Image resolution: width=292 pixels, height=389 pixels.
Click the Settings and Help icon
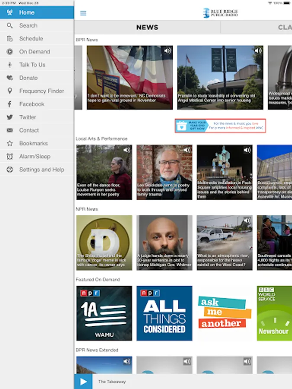[x=10, y=170]
